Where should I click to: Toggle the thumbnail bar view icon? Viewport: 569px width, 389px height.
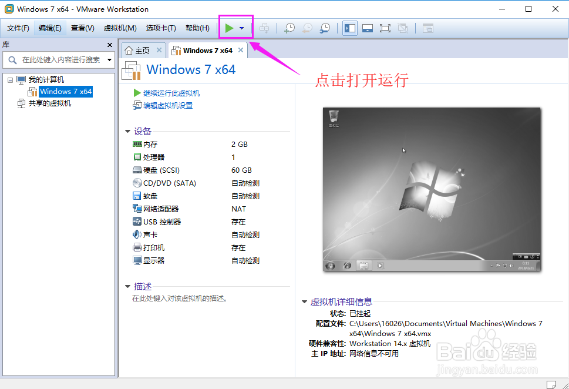pyautogui.click(x=368, y=28)
